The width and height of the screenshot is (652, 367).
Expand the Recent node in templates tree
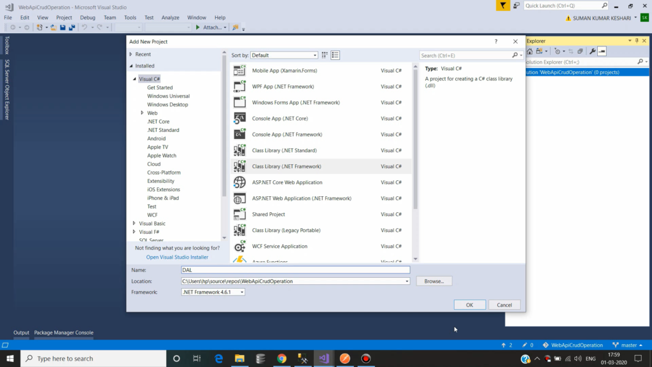click(131, 54)
